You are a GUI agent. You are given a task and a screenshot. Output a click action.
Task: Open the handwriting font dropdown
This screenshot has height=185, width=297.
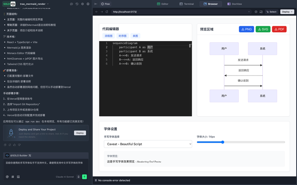(x=148, y=144)
